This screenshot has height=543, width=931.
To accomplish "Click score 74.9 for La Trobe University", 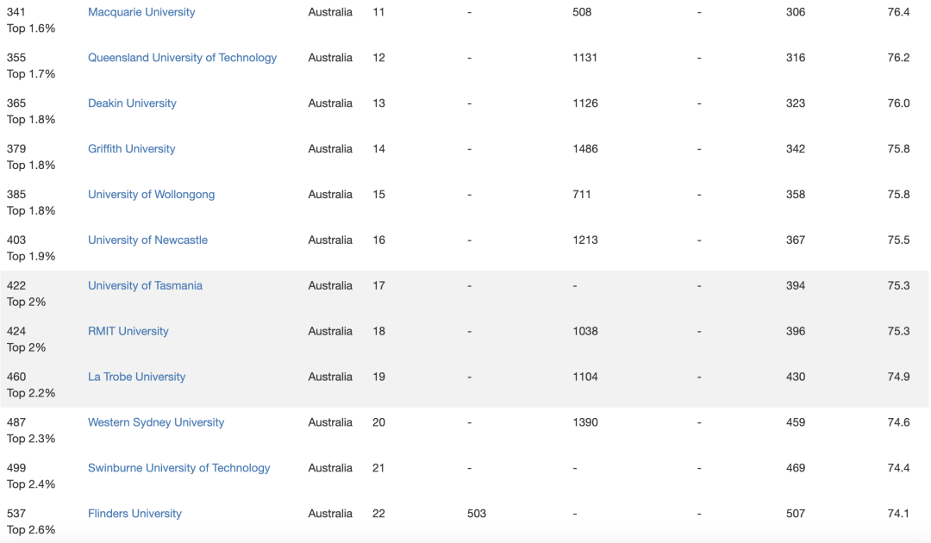I will (898, 377).
